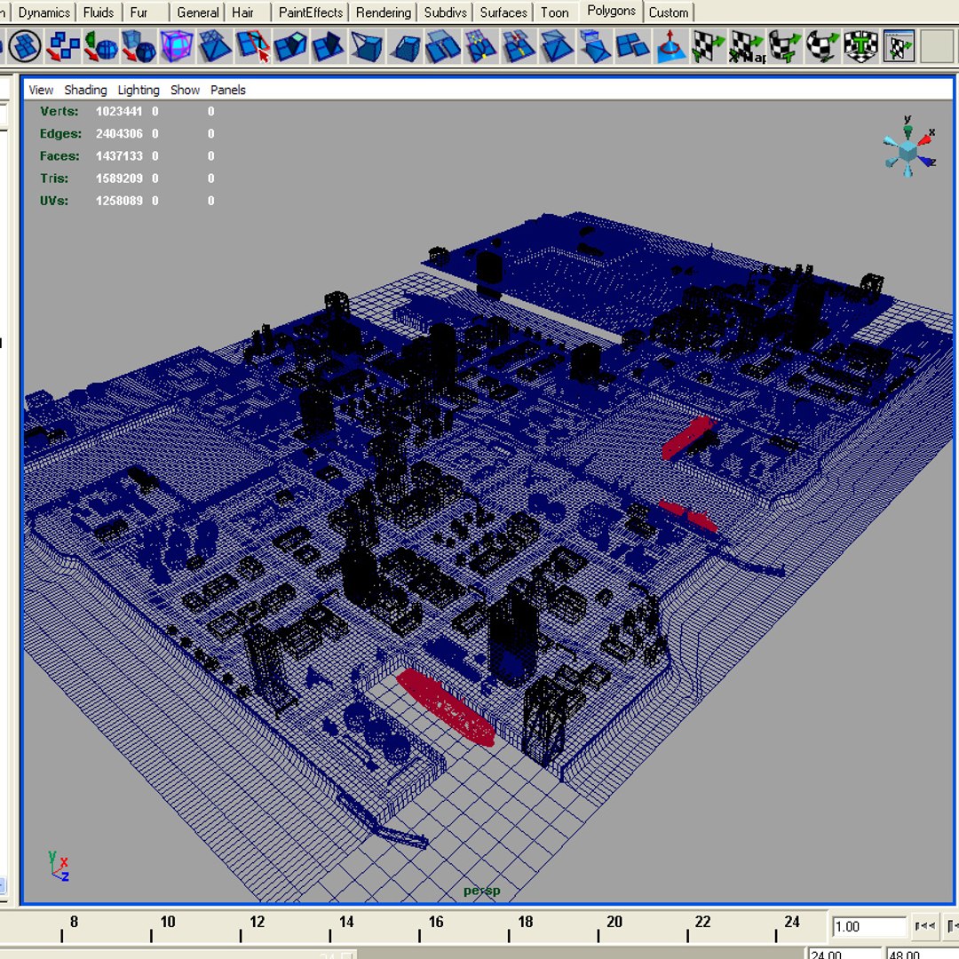Screen dimensions: 959x959
Task: Click the Planar Mapping checker icon
Action: point(709,46)
